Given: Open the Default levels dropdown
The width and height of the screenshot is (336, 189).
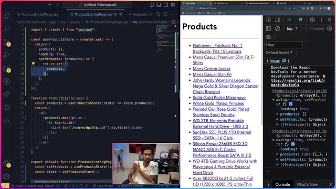Looking at the screenshot, I should pos(279,52).
